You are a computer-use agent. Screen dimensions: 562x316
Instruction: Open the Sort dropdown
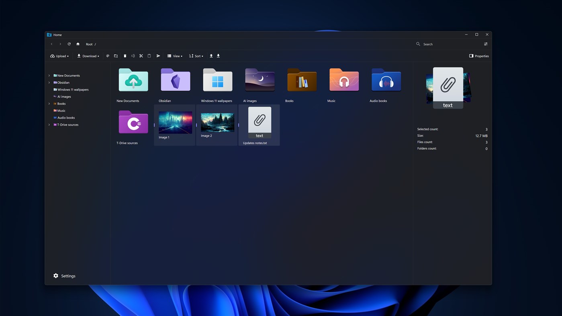click(196, 56)
